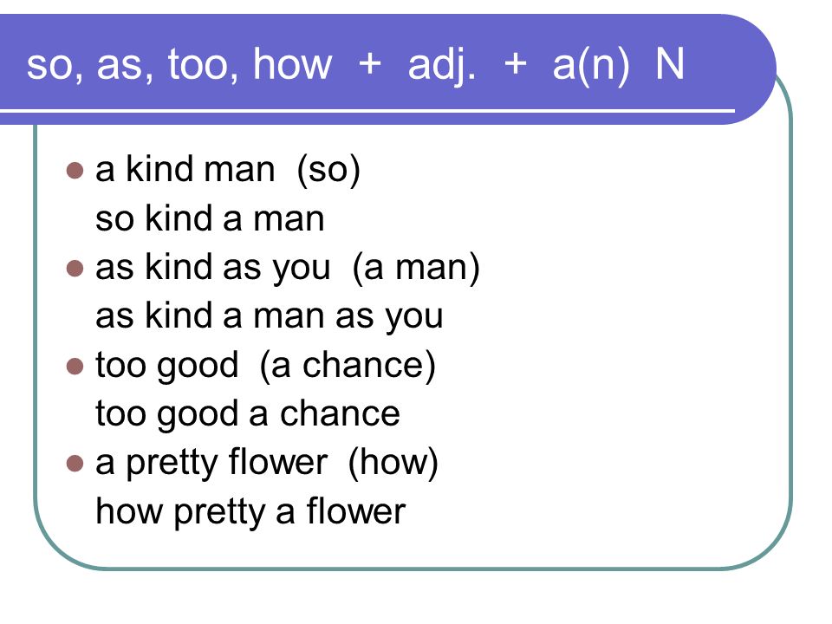Click the second plus sign in the title

click(515, 65)
